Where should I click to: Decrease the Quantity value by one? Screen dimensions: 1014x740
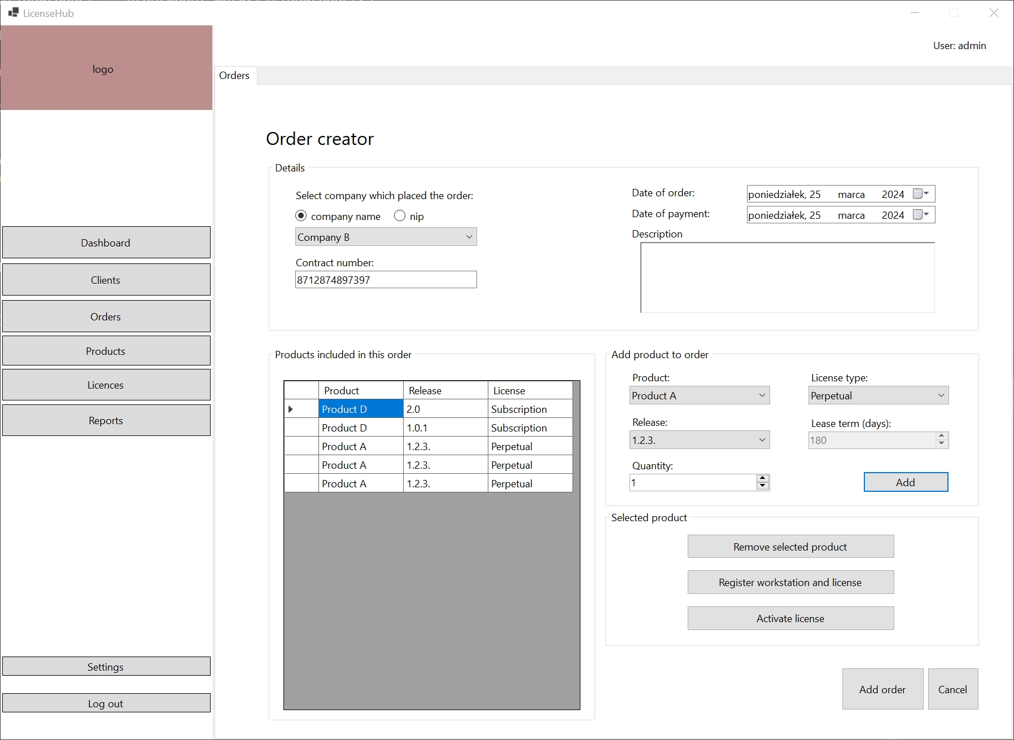click(763, 486)
